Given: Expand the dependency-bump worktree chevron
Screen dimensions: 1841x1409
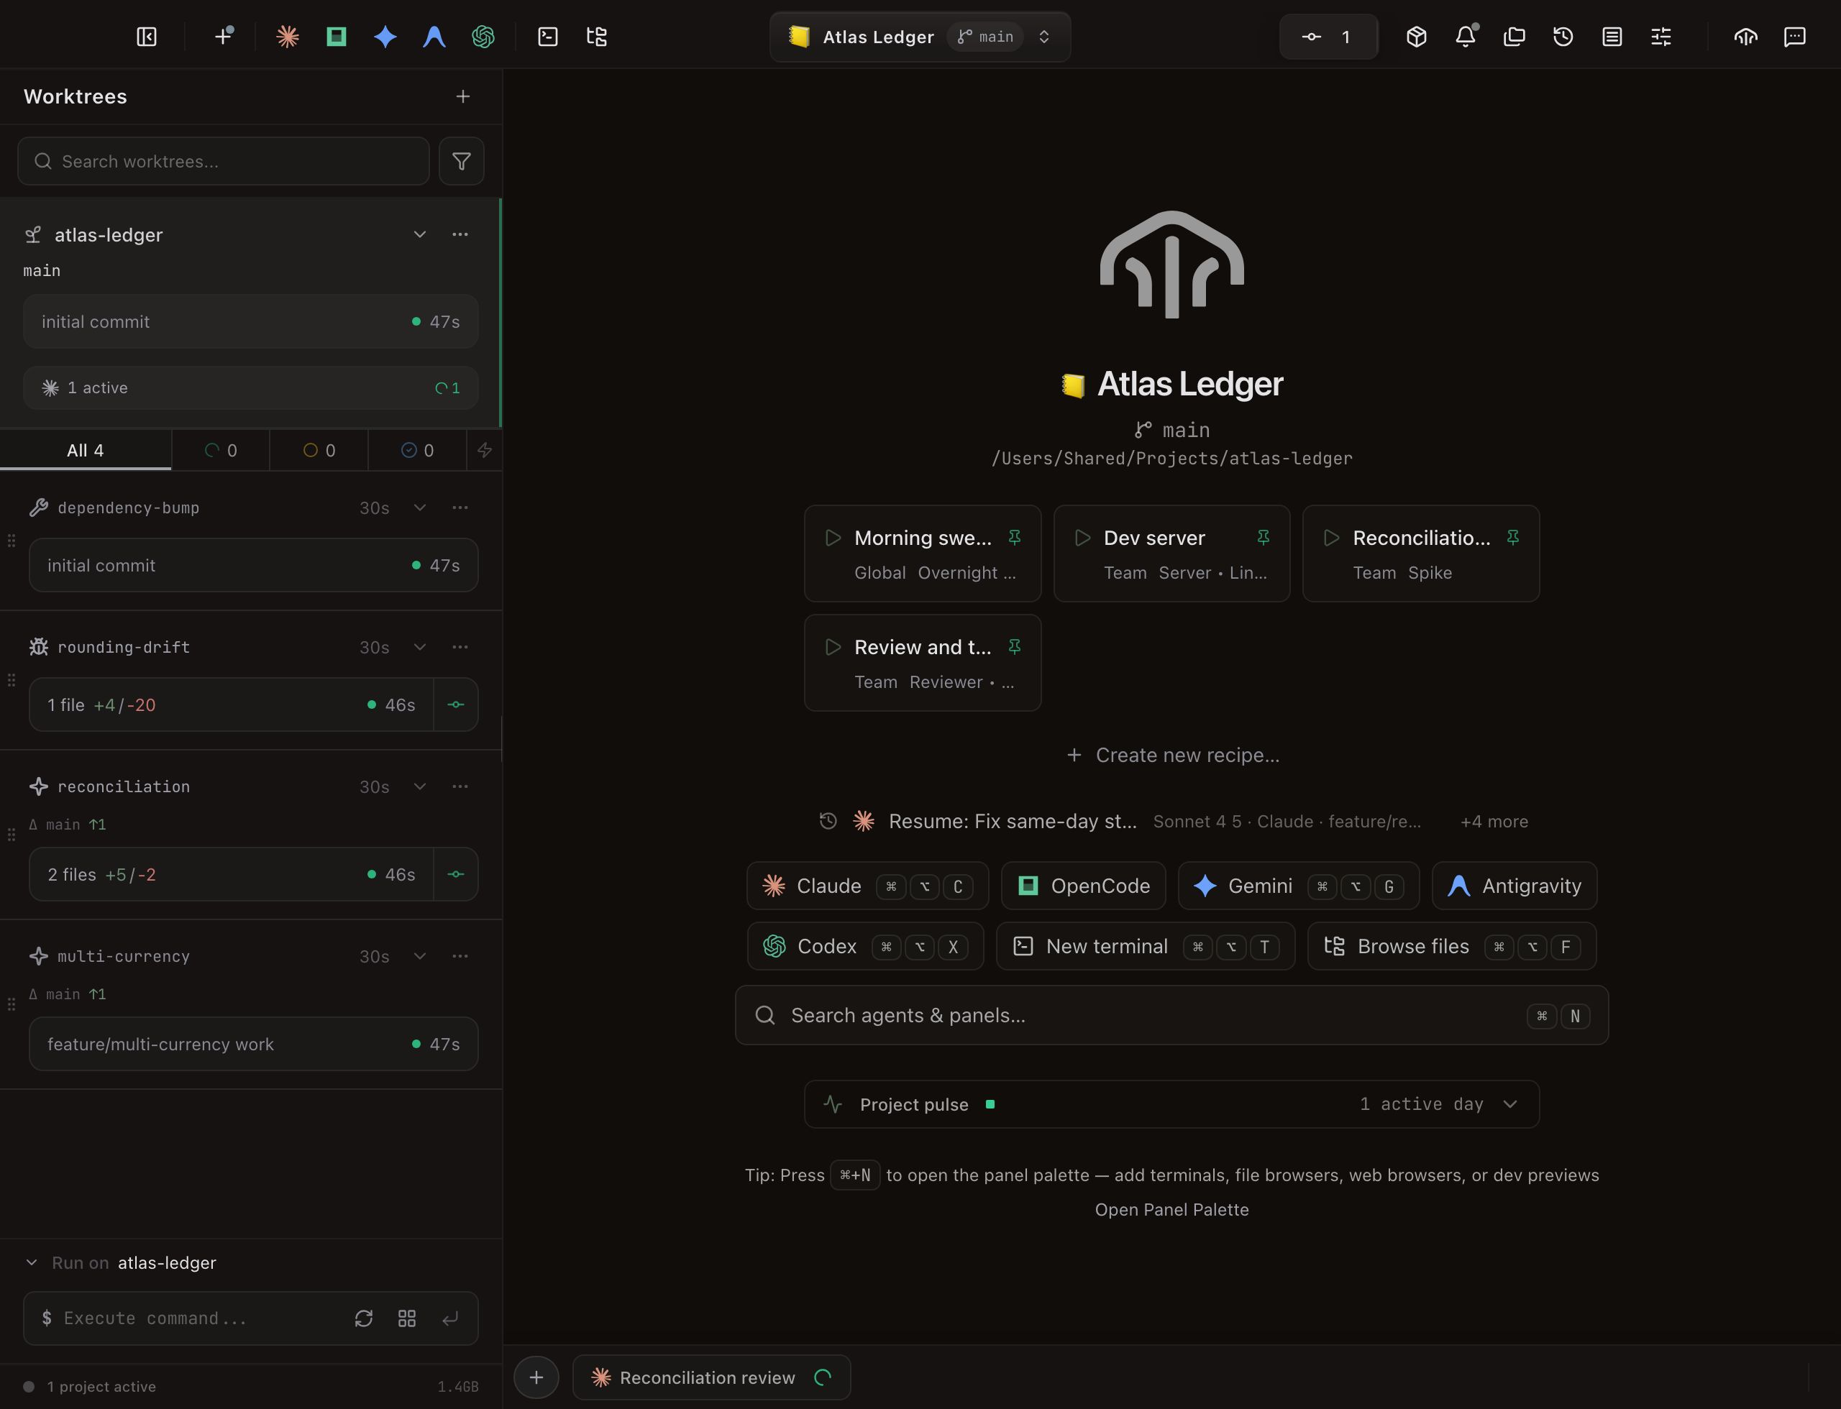Looking at the screenshot, I should click(419, 508).
